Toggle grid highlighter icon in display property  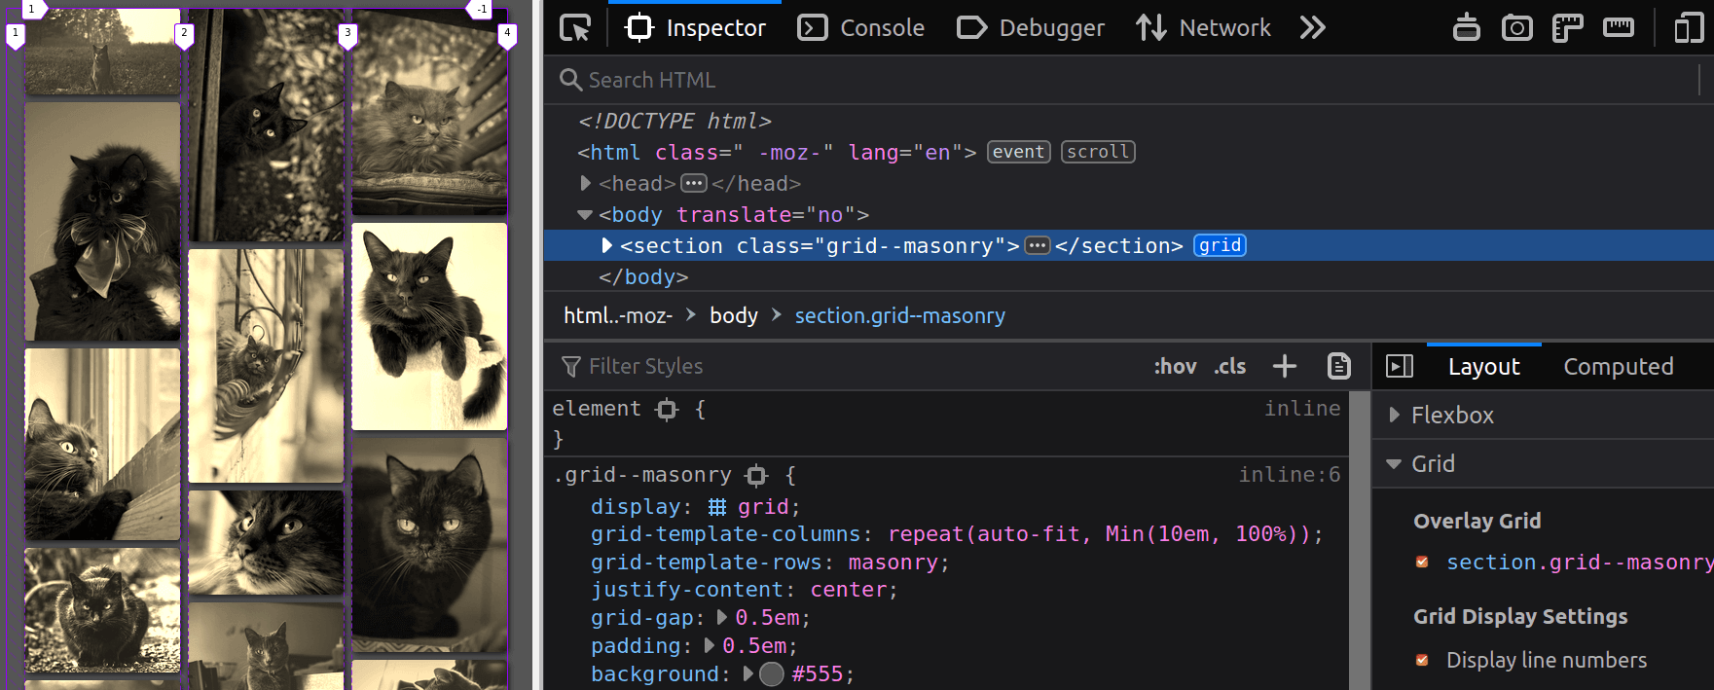coord(717,507)
